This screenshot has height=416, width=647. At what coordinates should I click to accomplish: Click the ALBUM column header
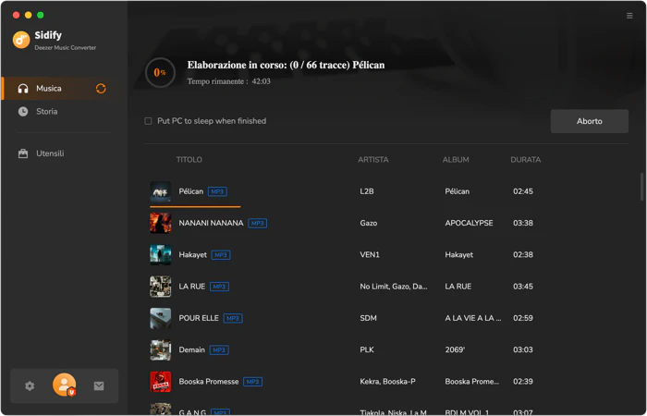pyautogui.click(x=456, y=160)
